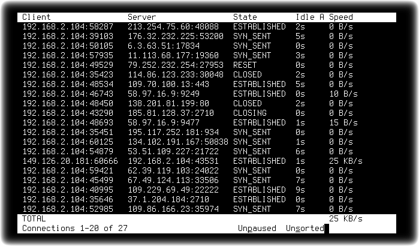Screen dimensions: 419x246
Task: Select client 192.168.2.104:39103
Action: point(68,37)
